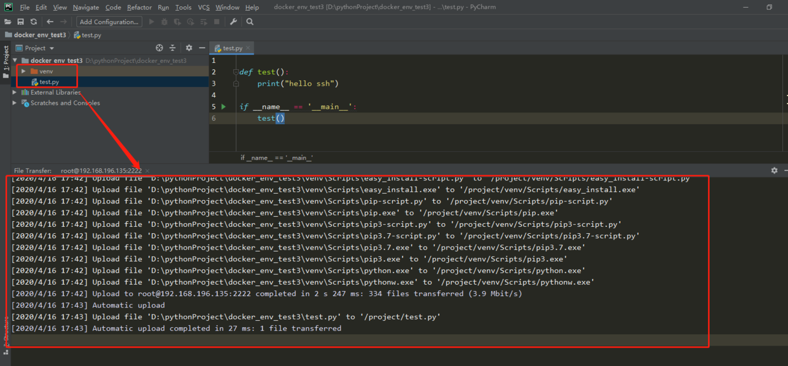This screenshot has height=366, width=788.
Task: Open File Transfer panel gear settings
Action: 774,170
